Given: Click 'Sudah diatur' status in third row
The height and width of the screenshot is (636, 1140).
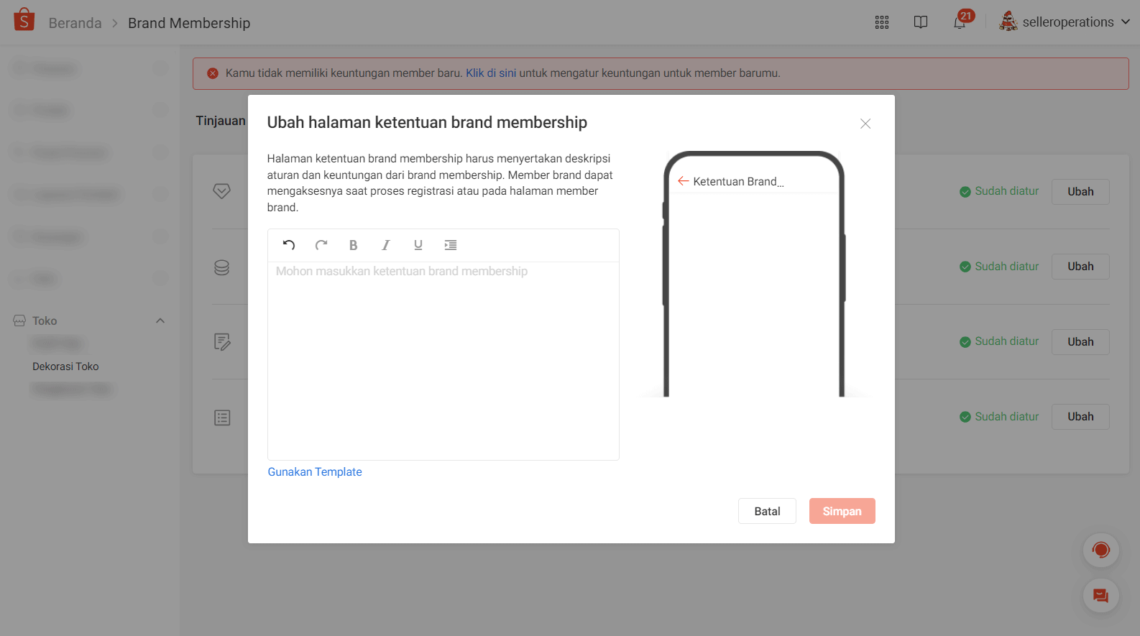Looking at the screenshot, I should pyautogui.click(x=999, y=341).
